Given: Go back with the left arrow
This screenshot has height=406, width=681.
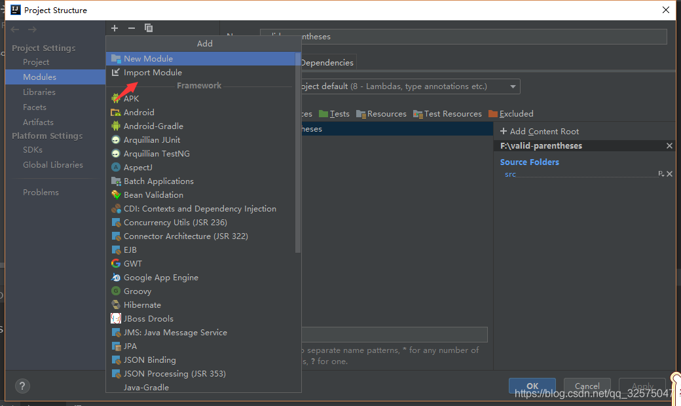Looking at the screenshot, I should (x=15, y=29).
